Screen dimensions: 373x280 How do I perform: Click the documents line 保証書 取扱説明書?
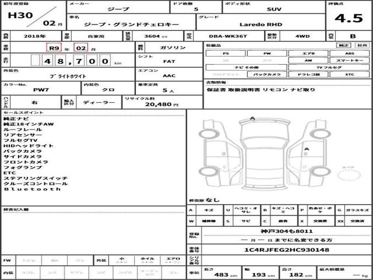coord(233,90)
